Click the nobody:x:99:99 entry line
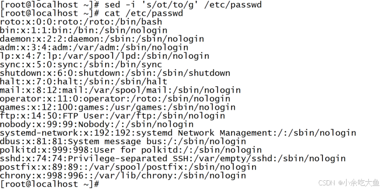The image size is (385, 190). [x=97, y=124]
